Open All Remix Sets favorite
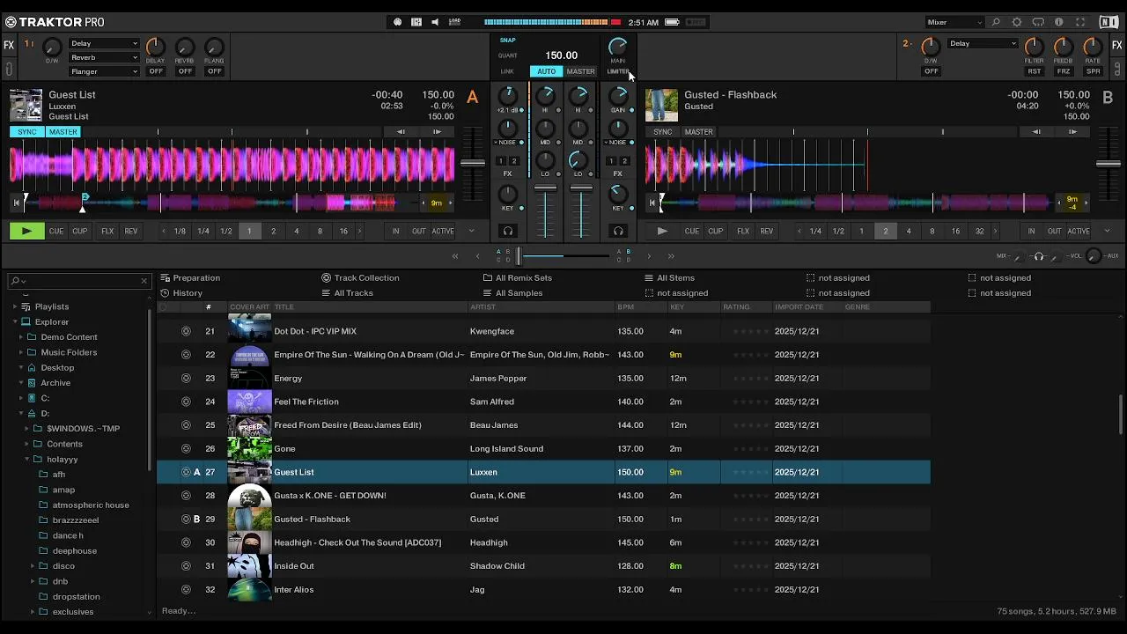 click(524, 277)
